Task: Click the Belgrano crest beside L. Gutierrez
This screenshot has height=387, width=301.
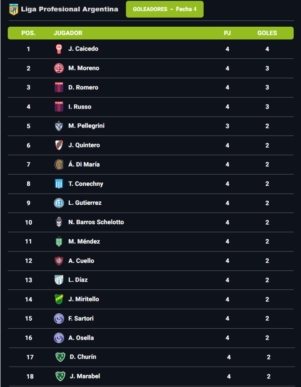Action: click(x=59, y=203)
